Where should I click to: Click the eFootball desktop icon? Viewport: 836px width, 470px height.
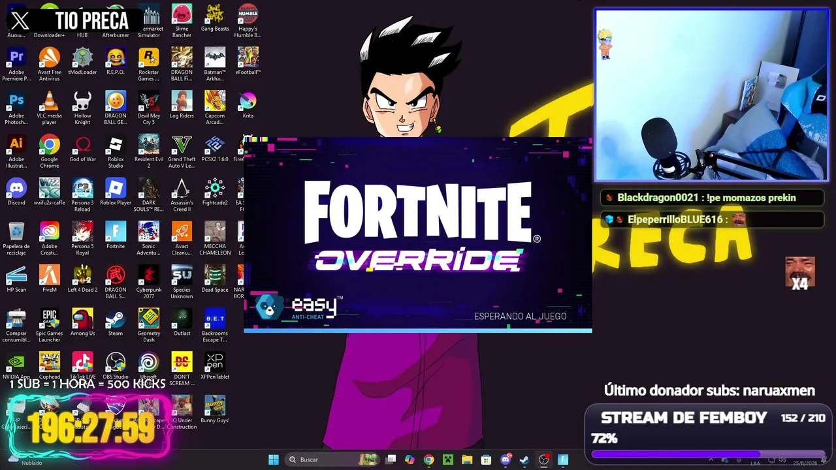tap(248, 61)
